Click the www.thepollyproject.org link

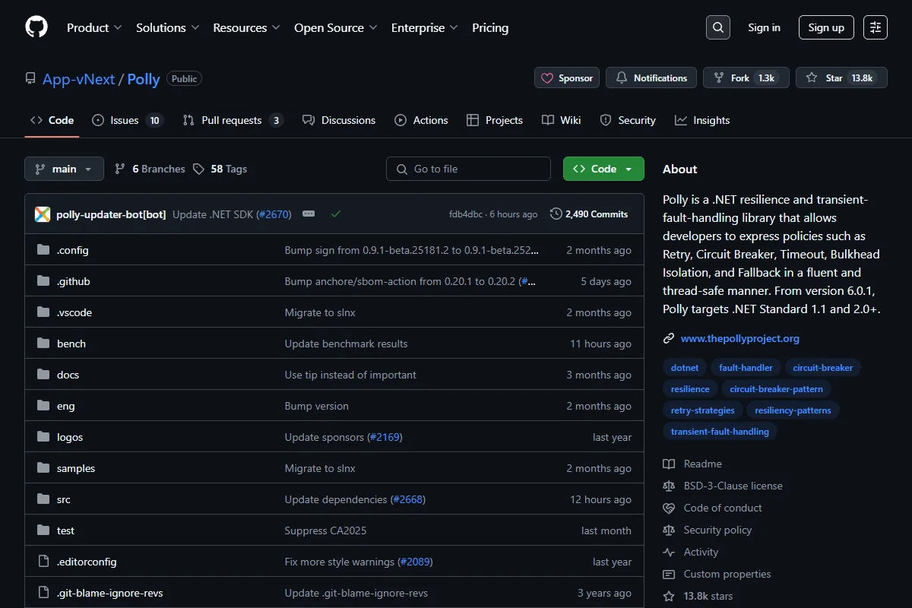pyautogui.click(x=739, y=338)
